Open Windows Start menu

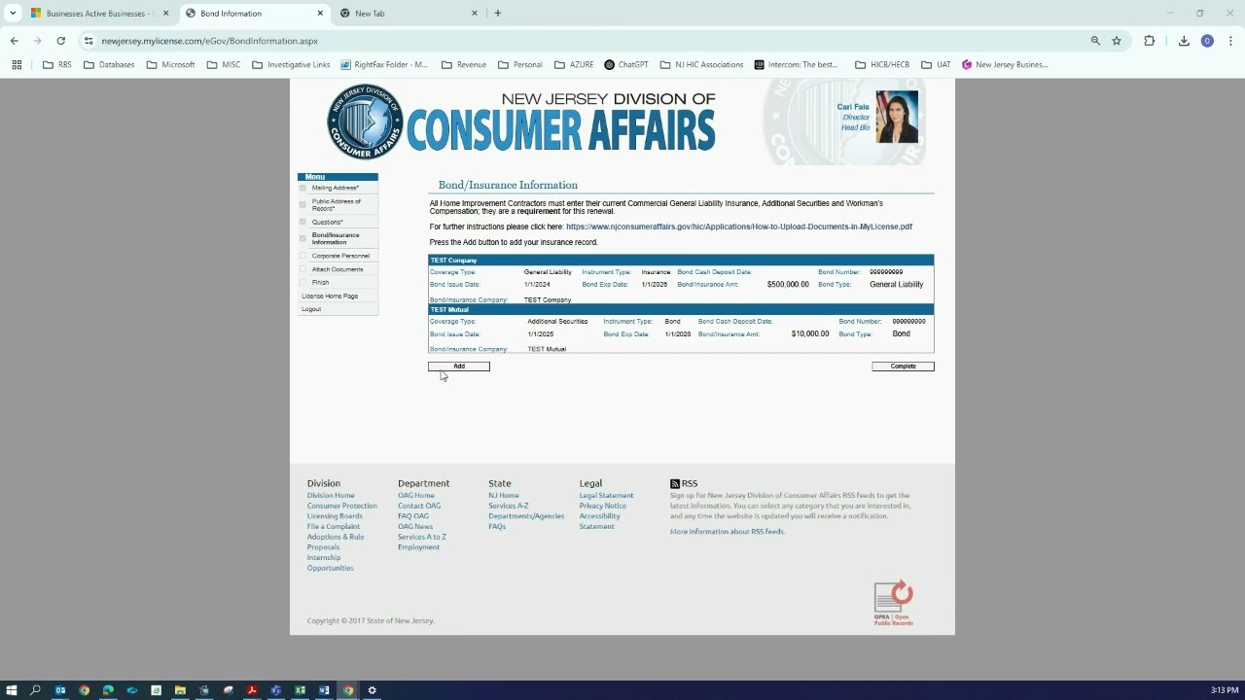12,690
